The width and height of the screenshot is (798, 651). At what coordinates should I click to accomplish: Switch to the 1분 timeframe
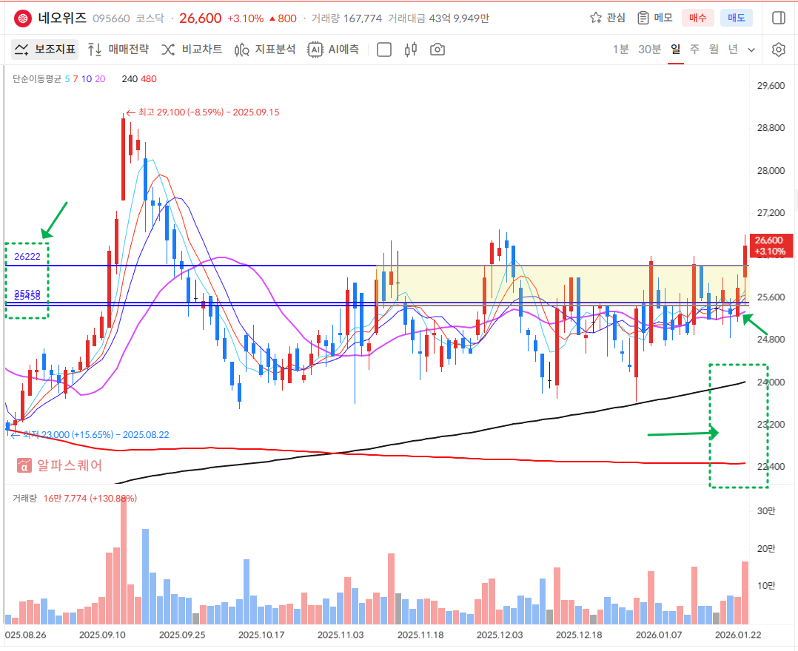coord(620,50)
